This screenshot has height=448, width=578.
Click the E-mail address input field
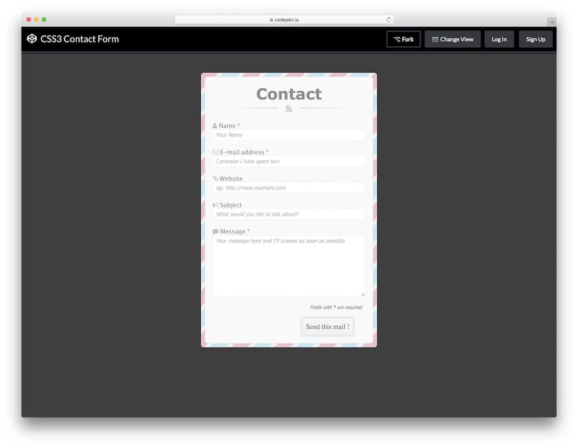[288, 161]
